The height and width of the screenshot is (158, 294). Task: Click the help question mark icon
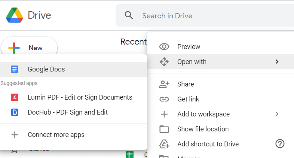point(280,144)
